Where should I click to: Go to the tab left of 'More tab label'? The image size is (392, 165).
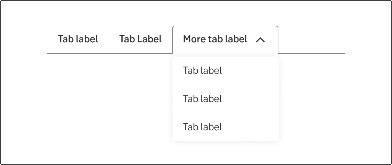140,39
